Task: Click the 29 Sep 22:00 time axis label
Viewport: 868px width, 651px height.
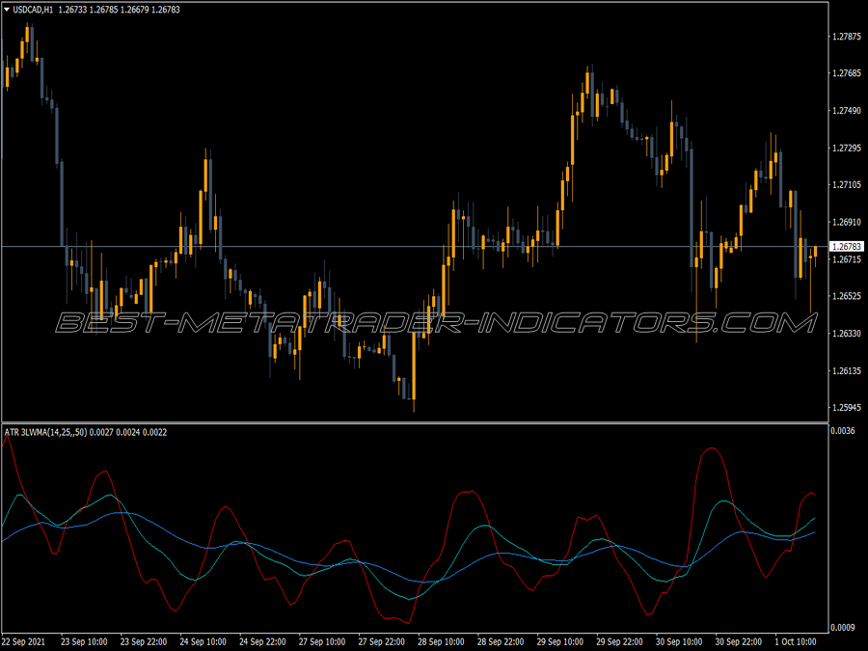Action: click(619, 641)
